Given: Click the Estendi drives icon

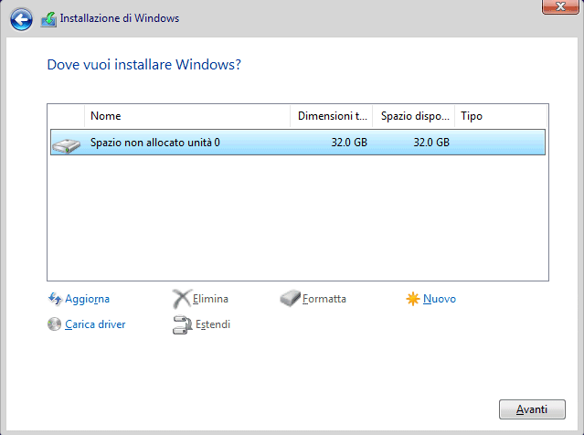Looking at the screenshot, I should tap(183, 324).
